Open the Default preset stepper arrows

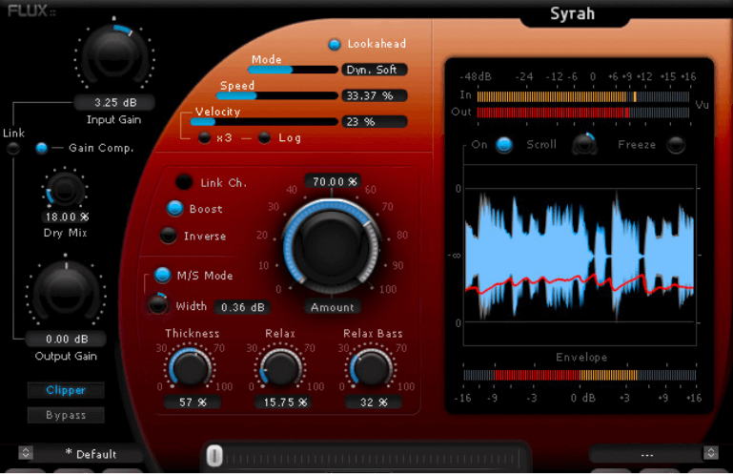coord(26,452)
